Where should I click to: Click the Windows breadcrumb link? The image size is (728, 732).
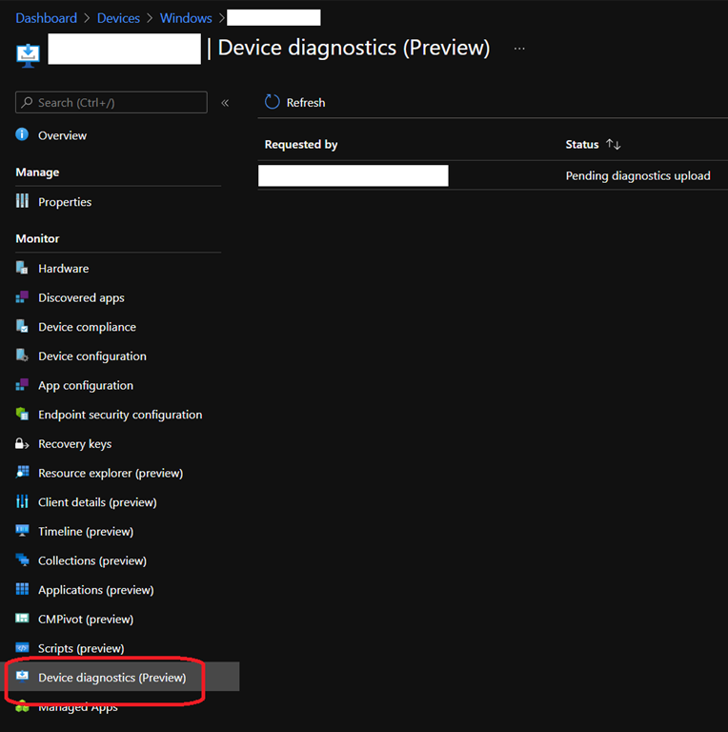186,18
